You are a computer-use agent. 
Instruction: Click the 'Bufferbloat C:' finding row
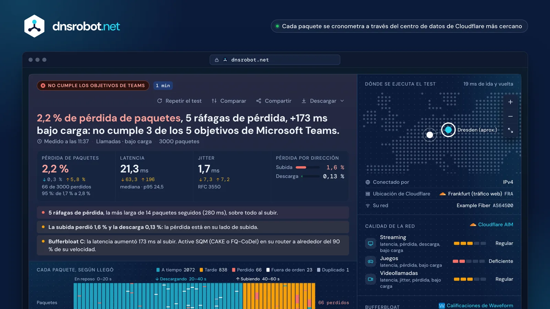[193, 245]
